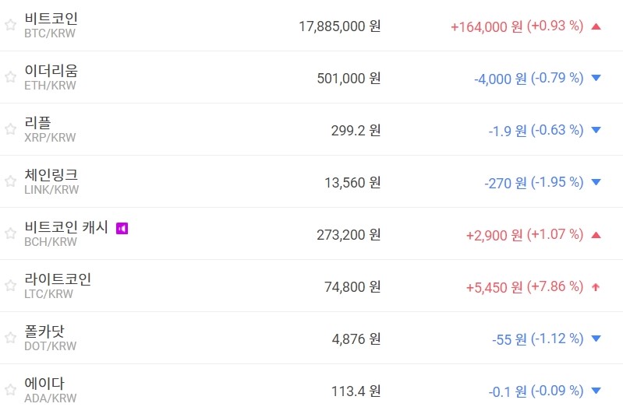Click the 에이다 price 113.4 원
This screenshot has width=623, height=414.
(x=356, y=391)
